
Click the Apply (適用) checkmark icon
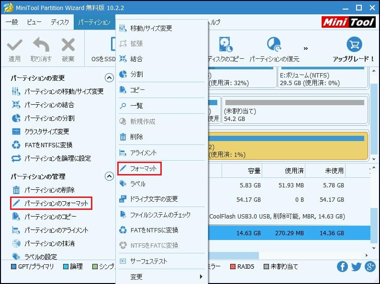(14, 45)
